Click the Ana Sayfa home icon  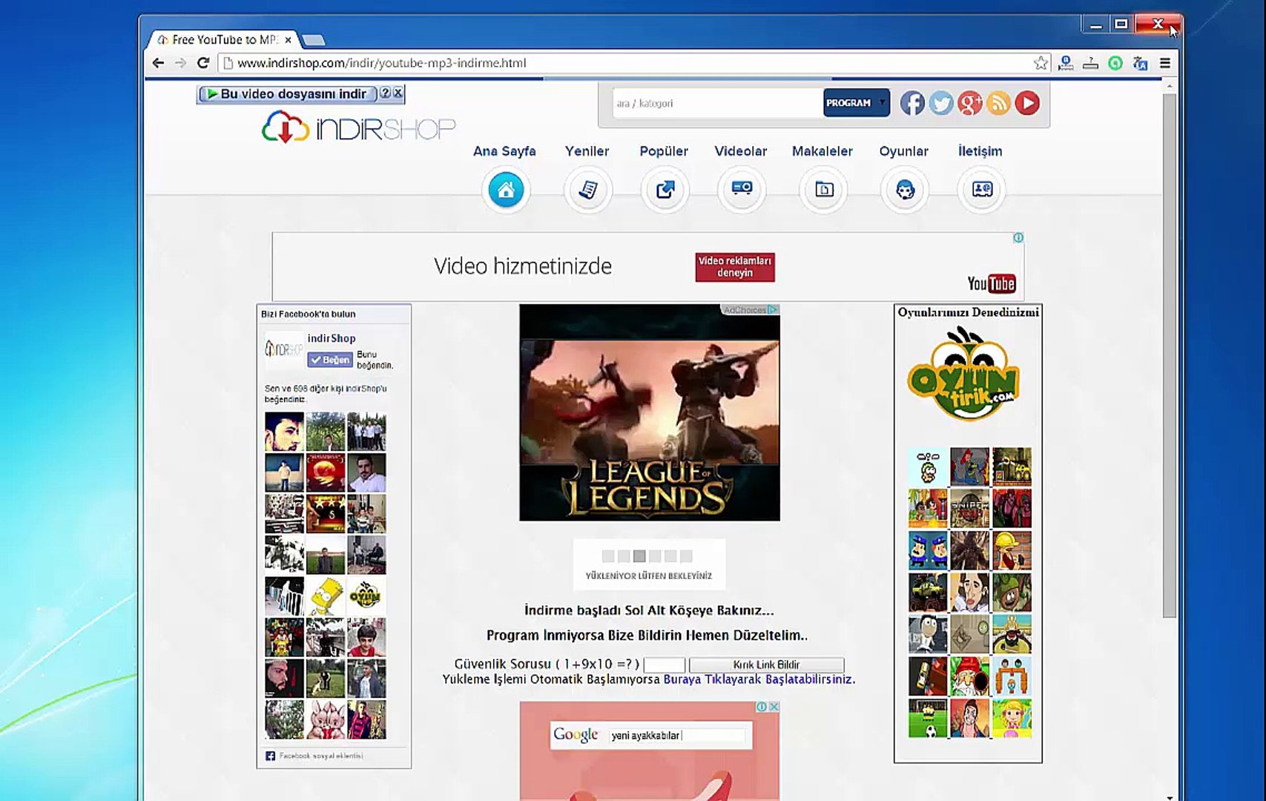[506, 190]
